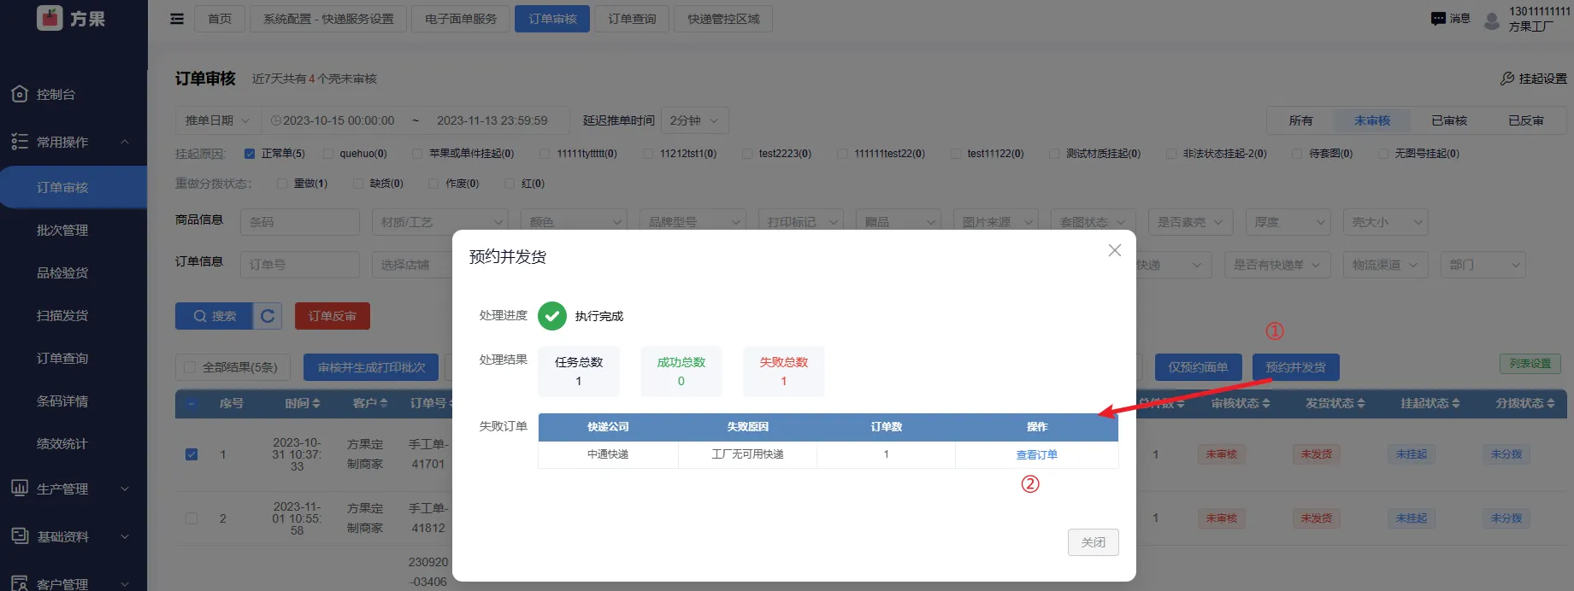Click the 条码 input field

pos(299,222)
